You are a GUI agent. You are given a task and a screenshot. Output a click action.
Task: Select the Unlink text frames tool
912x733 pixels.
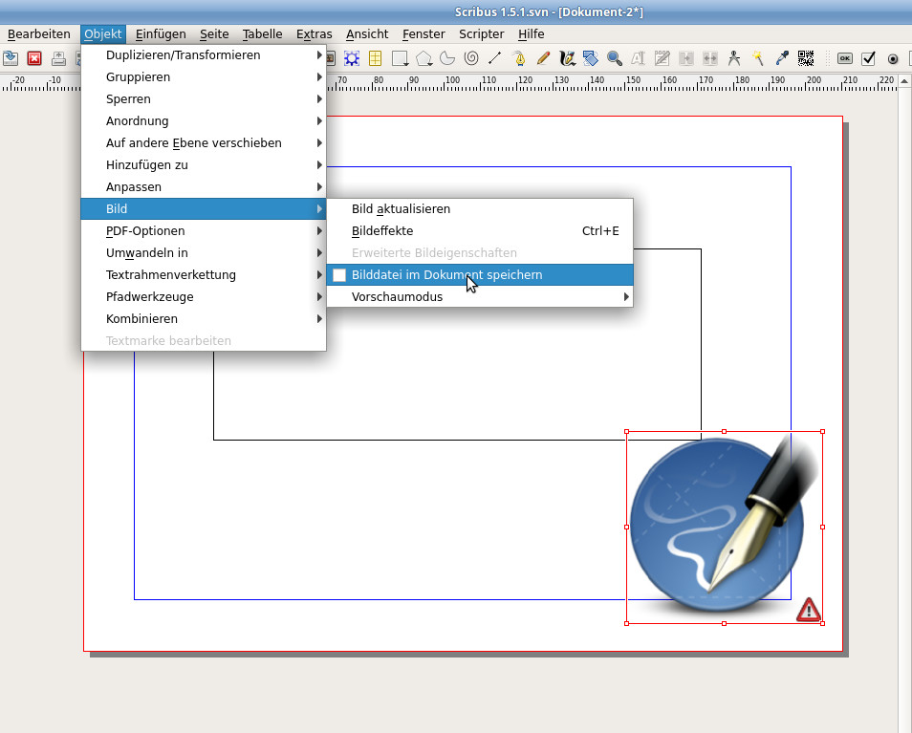tap(709, 58)
